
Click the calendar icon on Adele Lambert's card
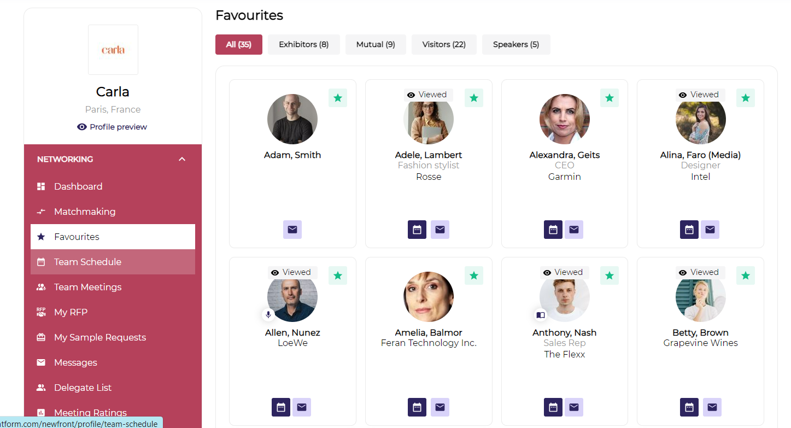[x=417, y=230]
